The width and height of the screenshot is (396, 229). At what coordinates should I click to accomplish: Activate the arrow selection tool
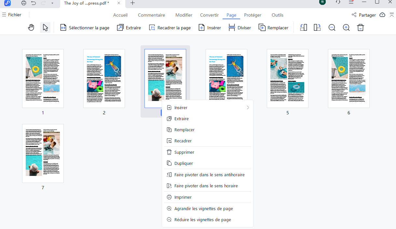45,28
